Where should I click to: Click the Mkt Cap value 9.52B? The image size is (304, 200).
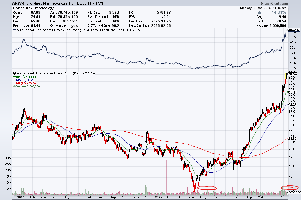click(114, 12)
